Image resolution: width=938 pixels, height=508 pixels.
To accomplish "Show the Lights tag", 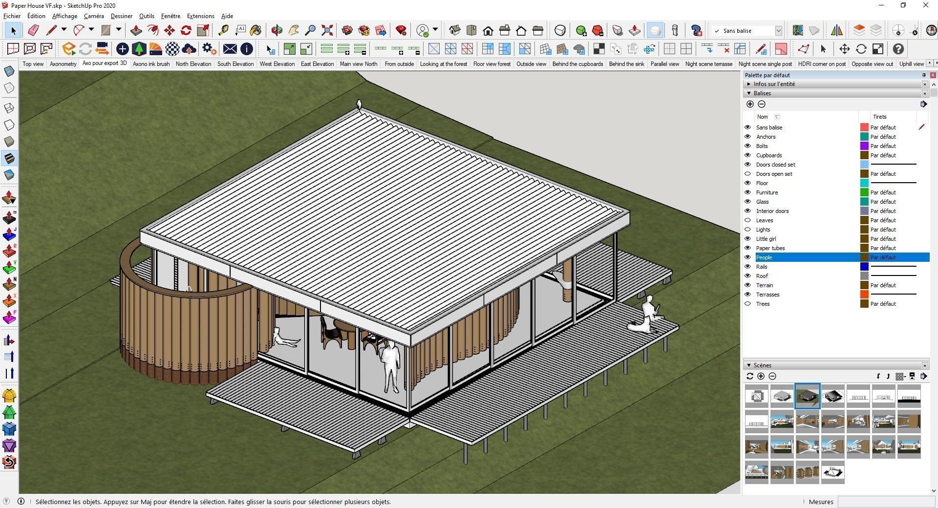I will pos(747,230).
